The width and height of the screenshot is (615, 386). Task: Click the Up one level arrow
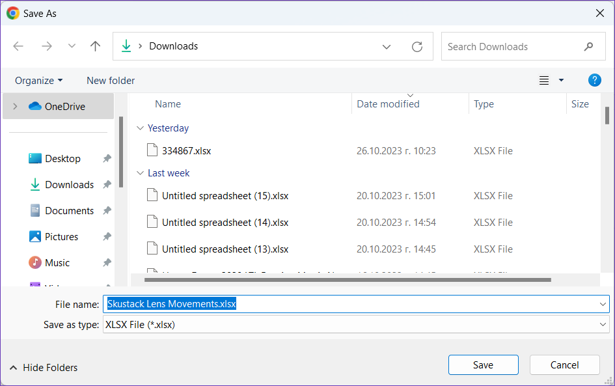(96, 46)
